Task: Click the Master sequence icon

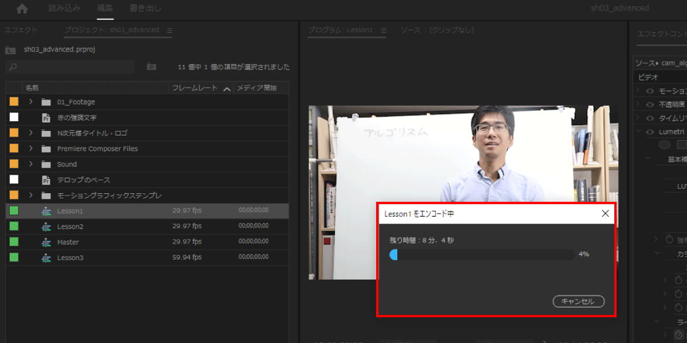Action: tap(46, 242)
